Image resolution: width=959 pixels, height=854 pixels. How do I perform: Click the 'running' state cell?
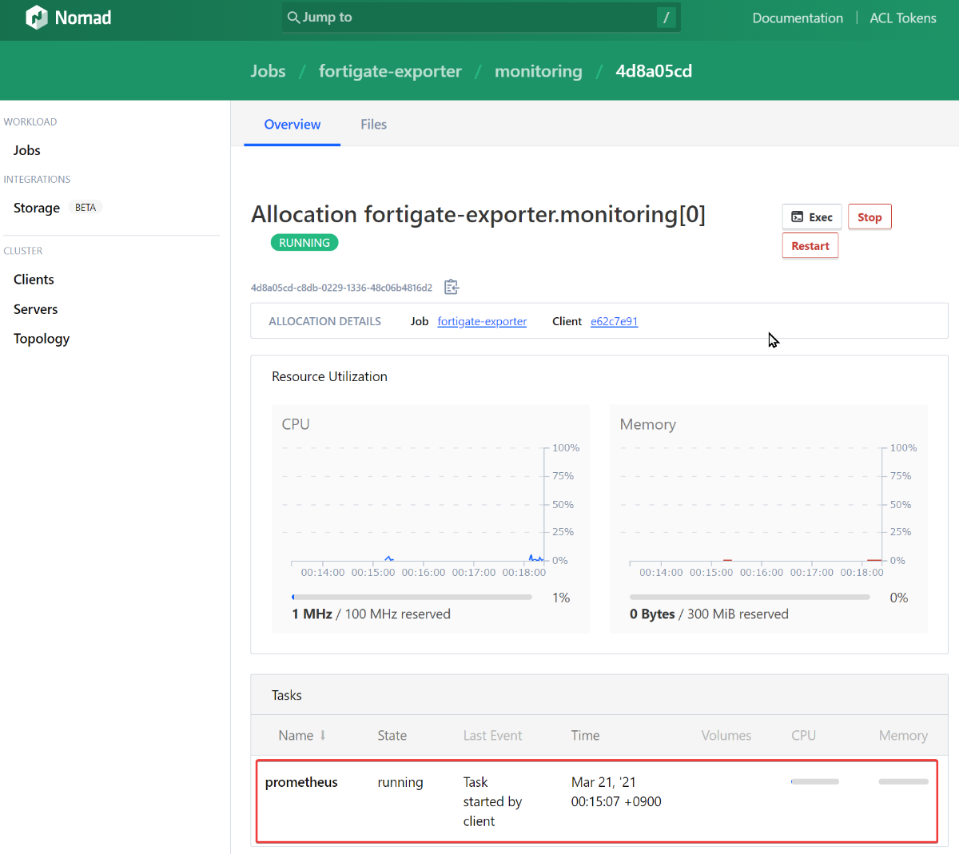(x=400, y=782)
